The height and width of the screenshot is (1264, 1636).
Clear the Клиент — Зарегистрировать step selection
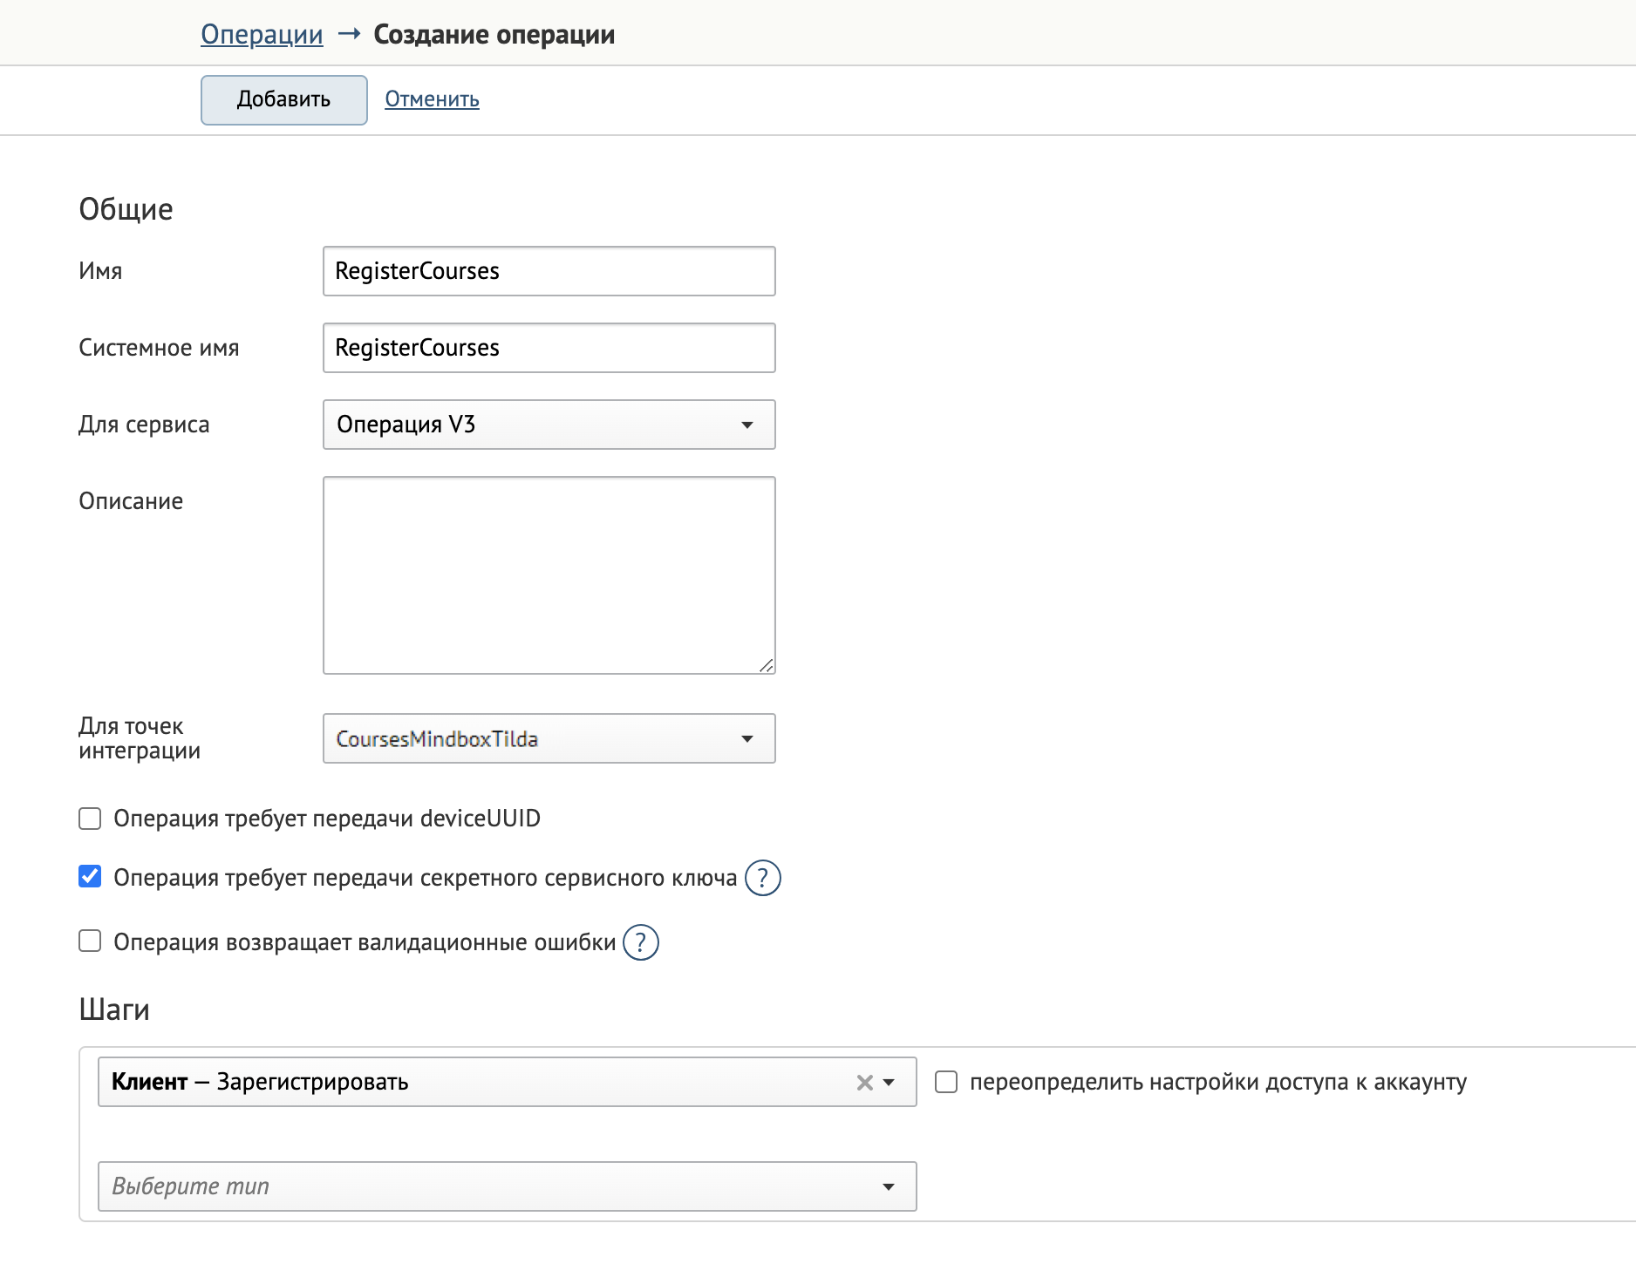click(864, 1083)
